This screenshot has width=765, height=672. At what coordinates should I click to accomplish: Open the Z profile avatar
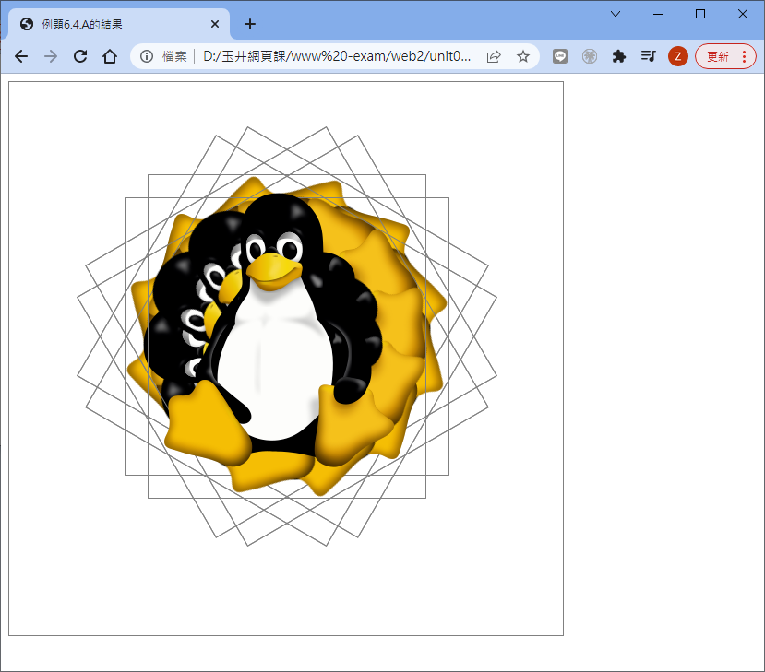pyautogui.click(x=677, y=57)
